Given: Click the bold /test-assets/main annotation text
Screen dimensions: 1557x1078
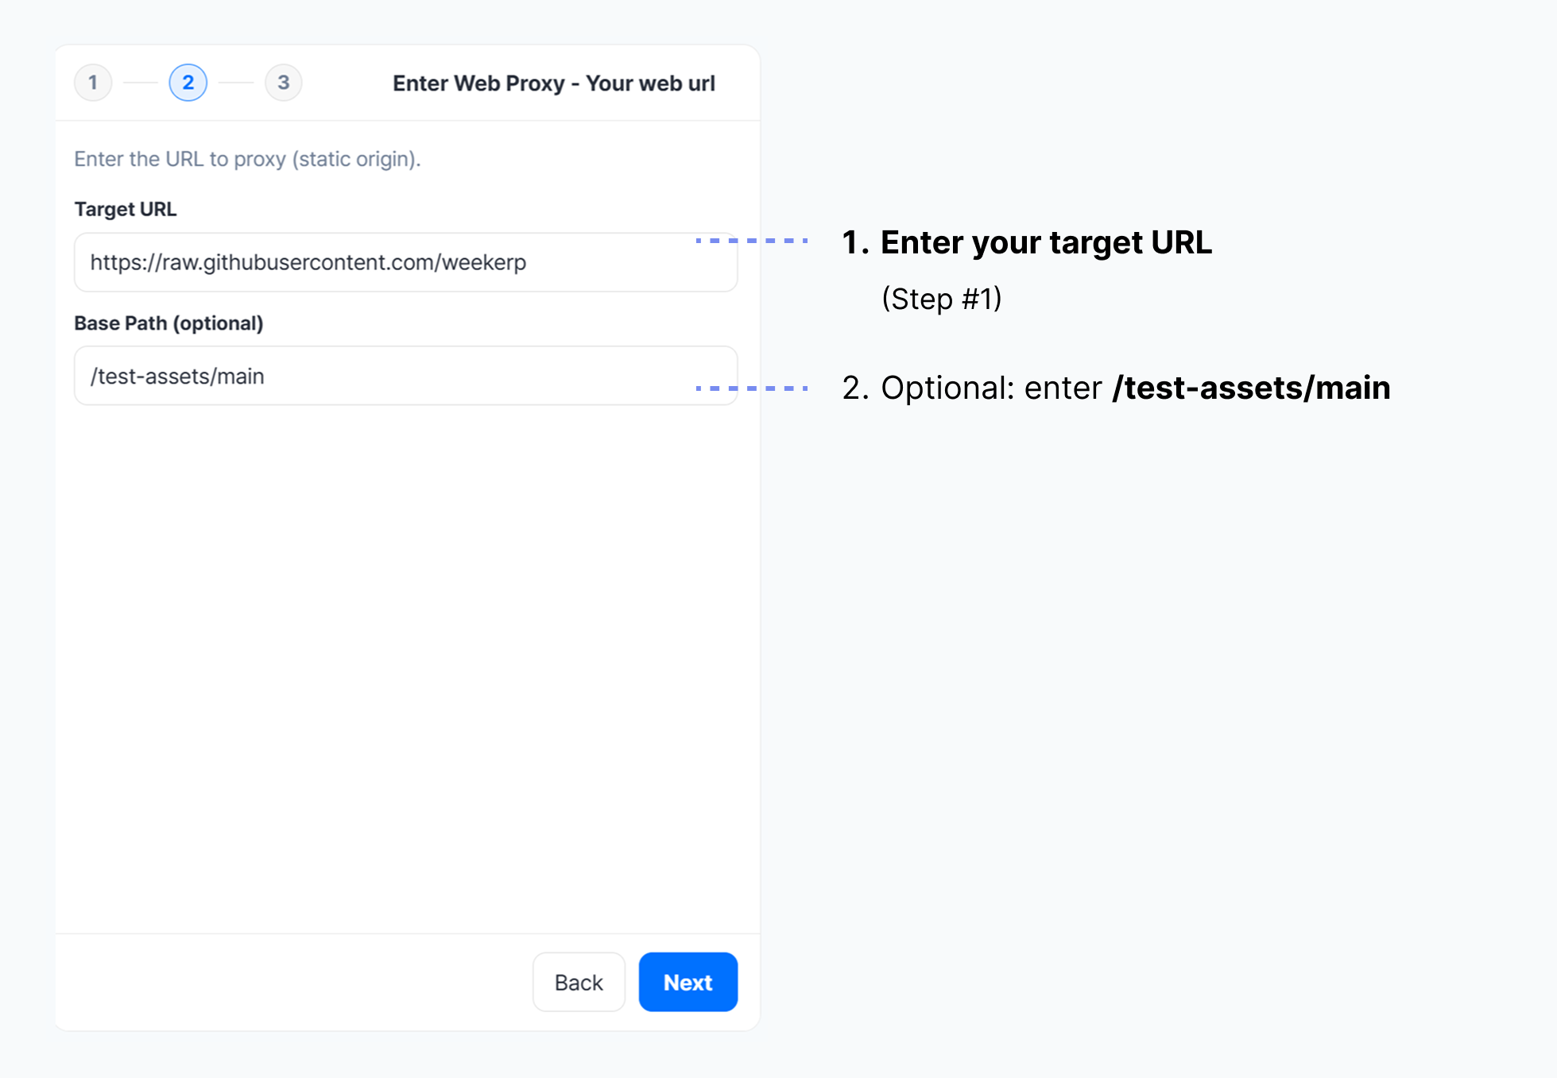Looking at the screenshot, I should click(x=1251, y=388).
